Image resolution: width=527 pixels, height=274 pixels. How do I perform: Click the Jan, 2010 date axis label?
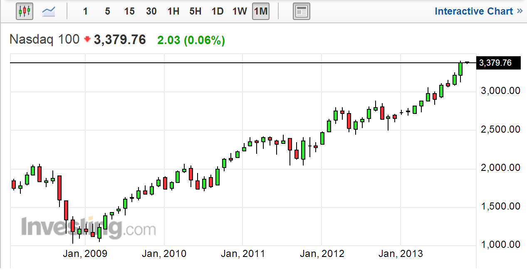tap(164, 254)
